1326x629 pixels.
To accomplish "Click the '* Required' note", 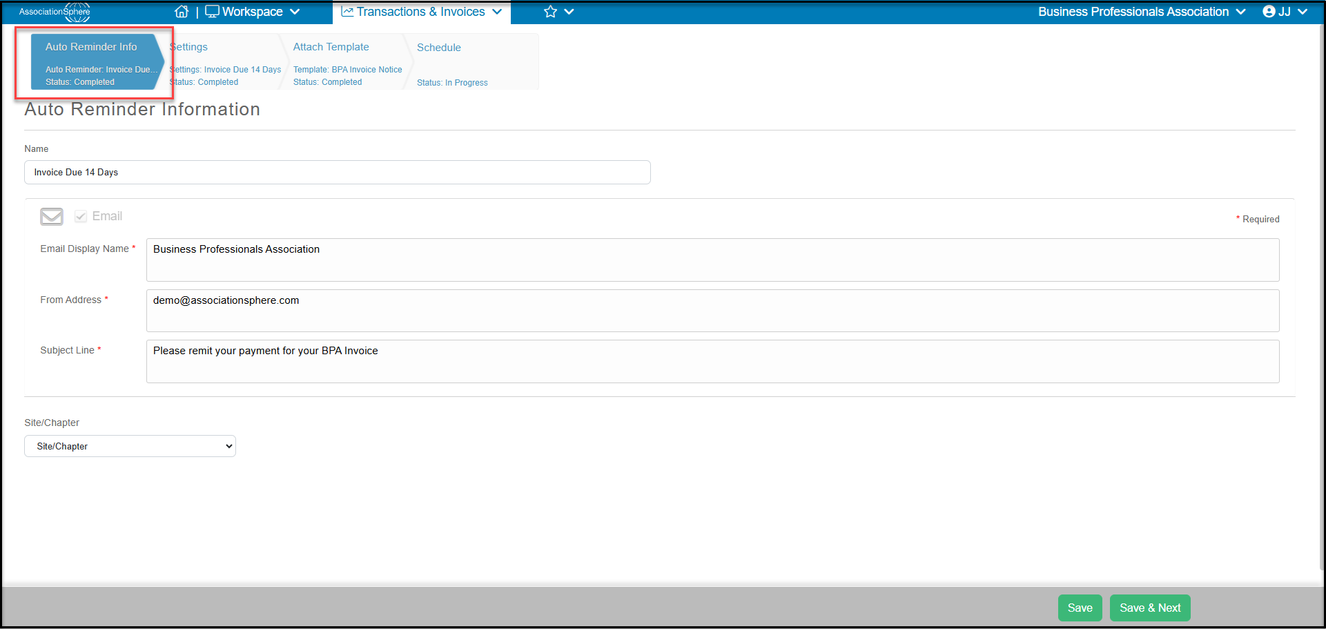I will (1258, 219).
